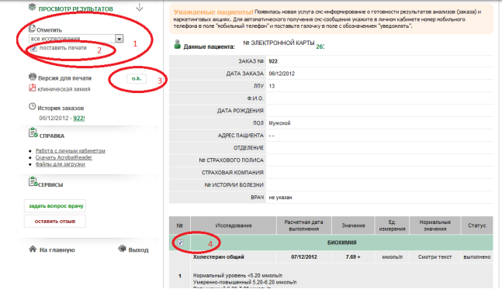Click the Выход logout link
This screenshot has height=289, width=502.
coord(138,250)
